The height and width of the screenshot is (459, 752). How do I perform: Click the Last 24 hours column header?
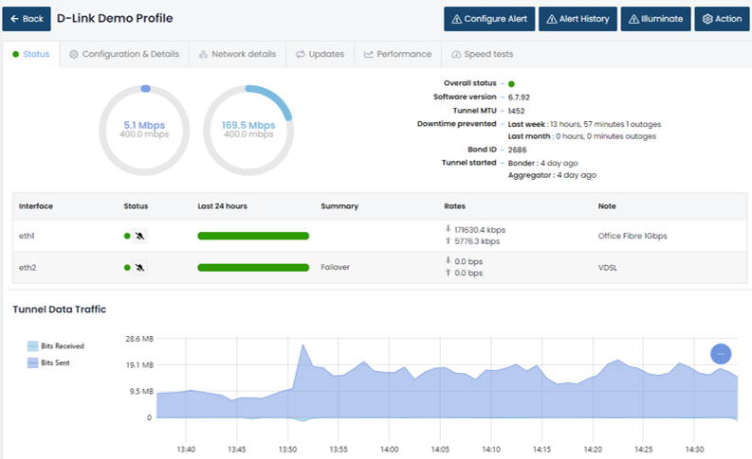click(x=222, y=205)
